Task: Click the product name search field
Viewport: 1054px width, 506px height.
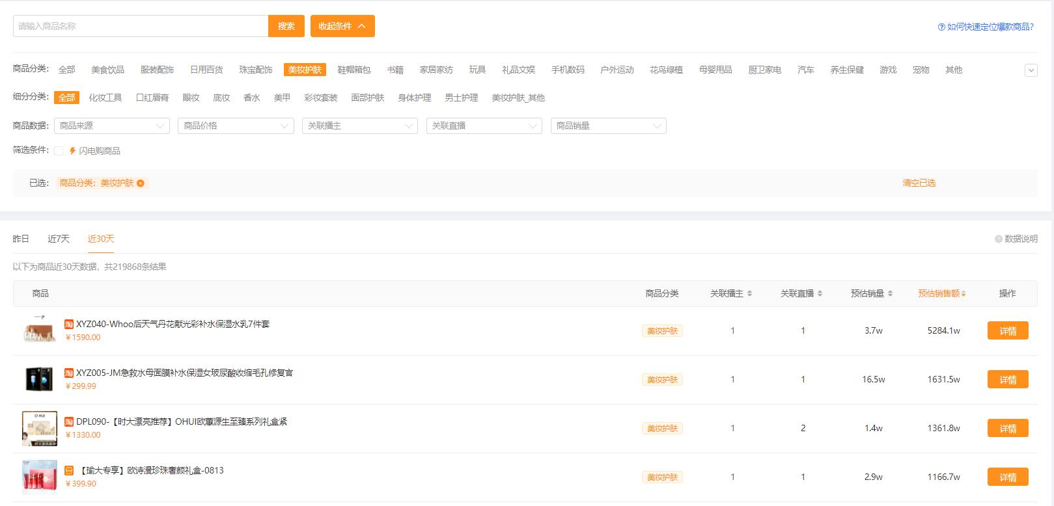Action: [x=141, y=26]
